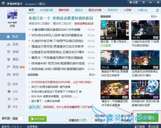Open forum post 自己YY的男法第四转职
Viewport: 161px width, 128px height.
[x=51, y=87]
